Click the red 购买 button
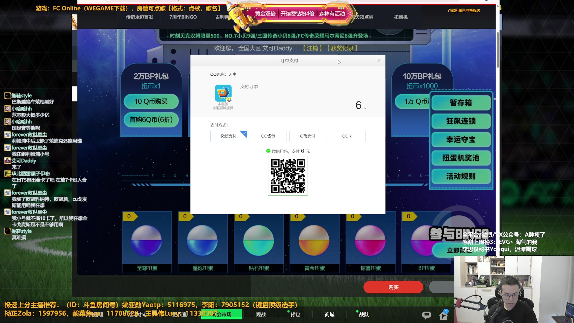 coord(393,287)
